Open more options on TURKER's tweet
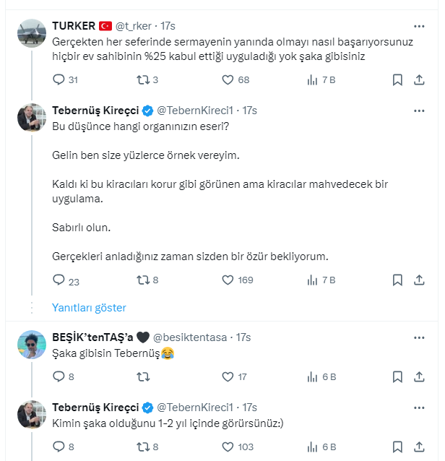This screenshot has height=461, width=445. tap(420, 25)
